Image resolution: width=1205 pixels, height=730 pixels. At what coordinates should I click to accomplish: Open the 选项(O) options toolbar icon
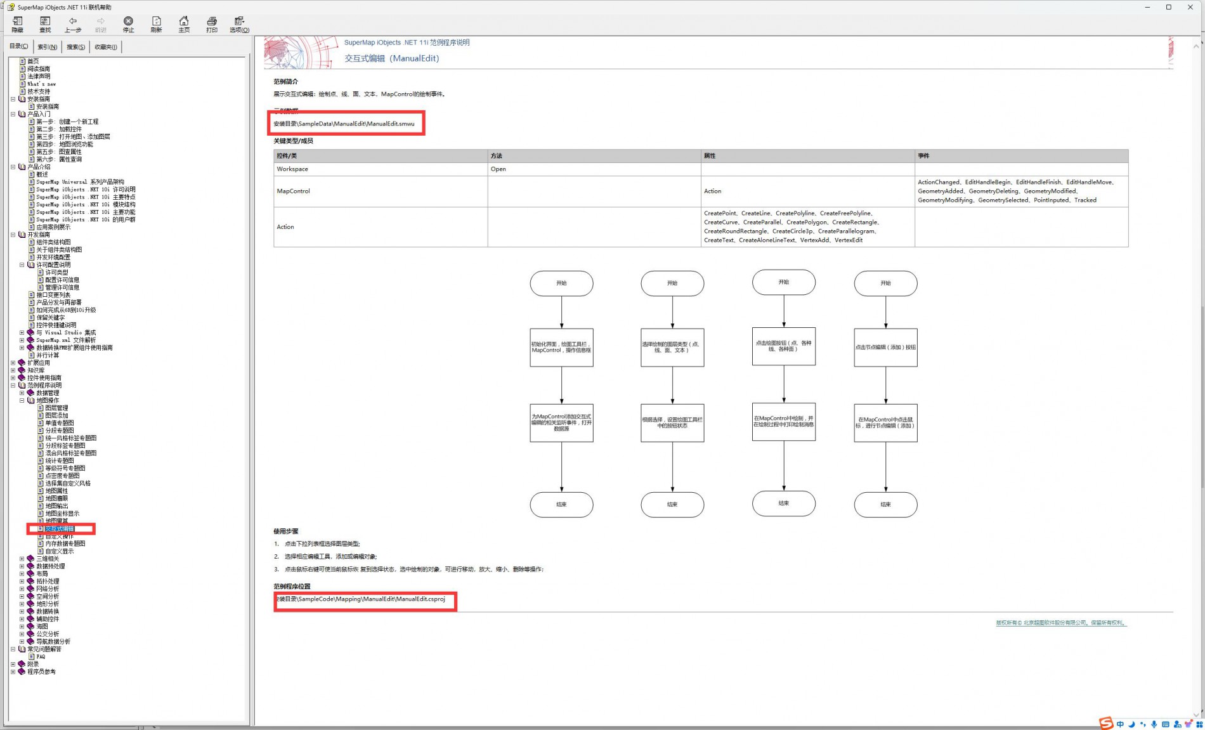239,24
